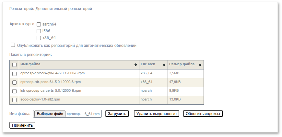
Task: Select the sogo-deploy-1.0-alt2.rpm checkbox
Action: point(14,100)
